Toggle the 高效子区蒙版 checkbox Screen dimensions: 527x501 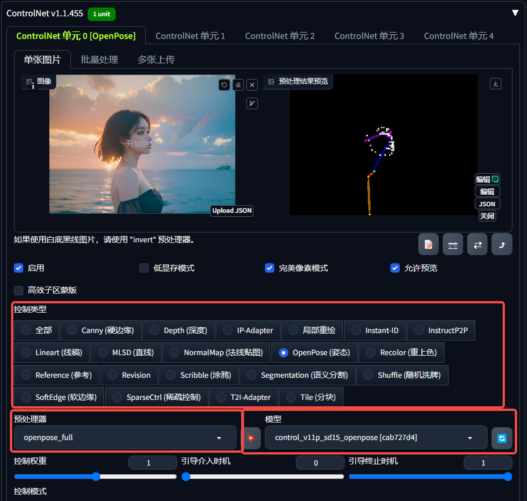[x=18, y=290]
